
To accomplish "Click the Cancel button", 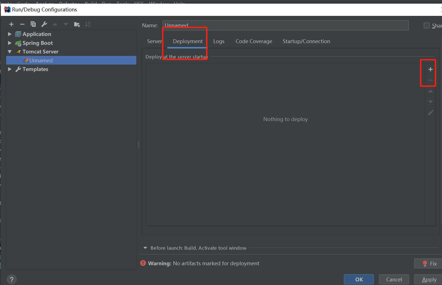I will pos(394,279).
